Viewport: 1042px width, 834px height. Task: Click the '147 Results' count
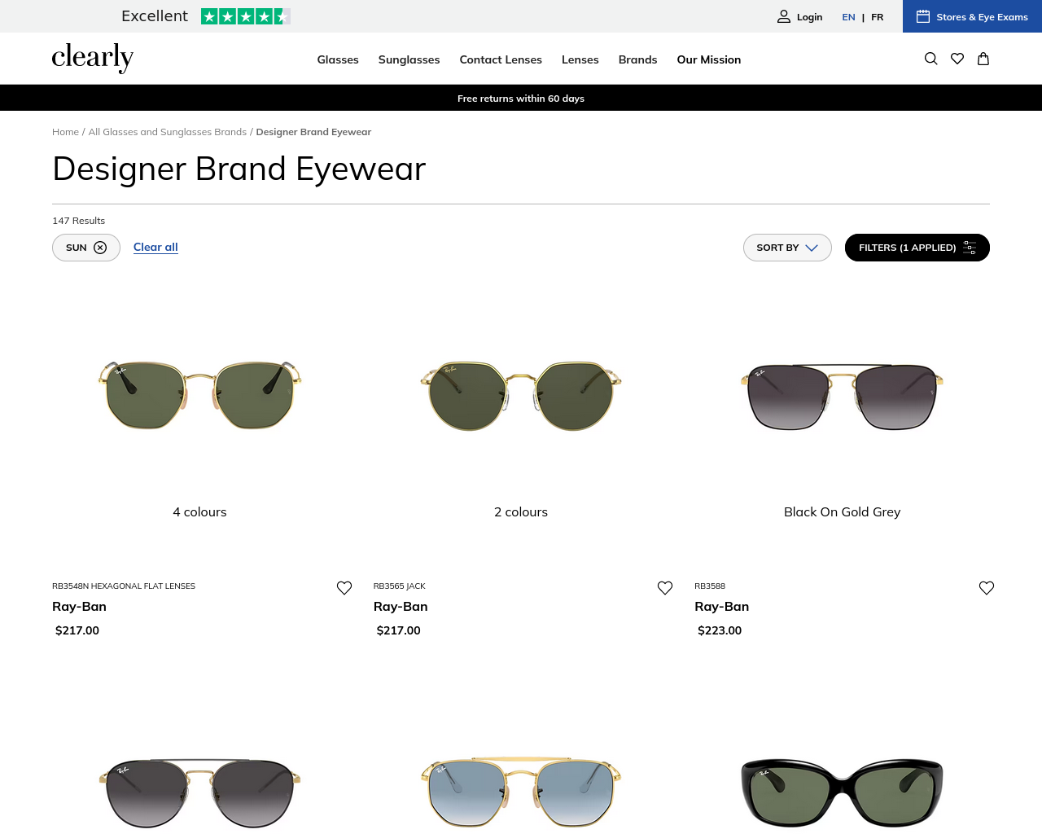pyautogui.click(x=78, y=221)
